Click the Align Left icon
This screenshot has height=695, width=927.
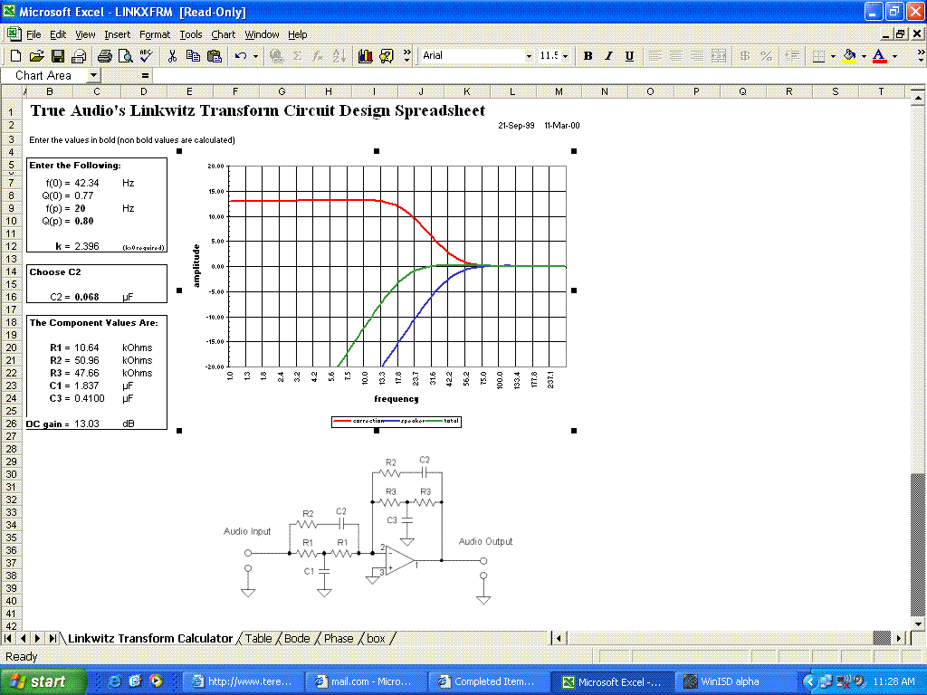655,55
